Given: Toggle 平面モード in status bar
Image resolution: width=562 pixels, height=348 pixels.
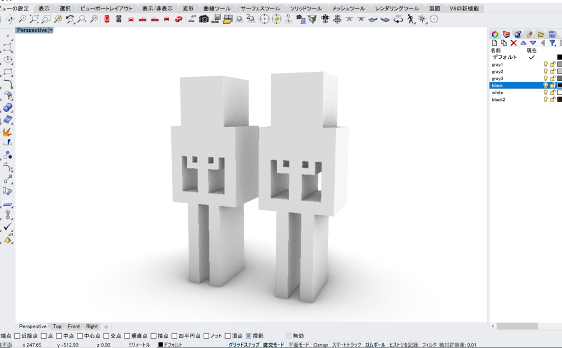Looking at the screenshot, I should click(x=299, y=345).
